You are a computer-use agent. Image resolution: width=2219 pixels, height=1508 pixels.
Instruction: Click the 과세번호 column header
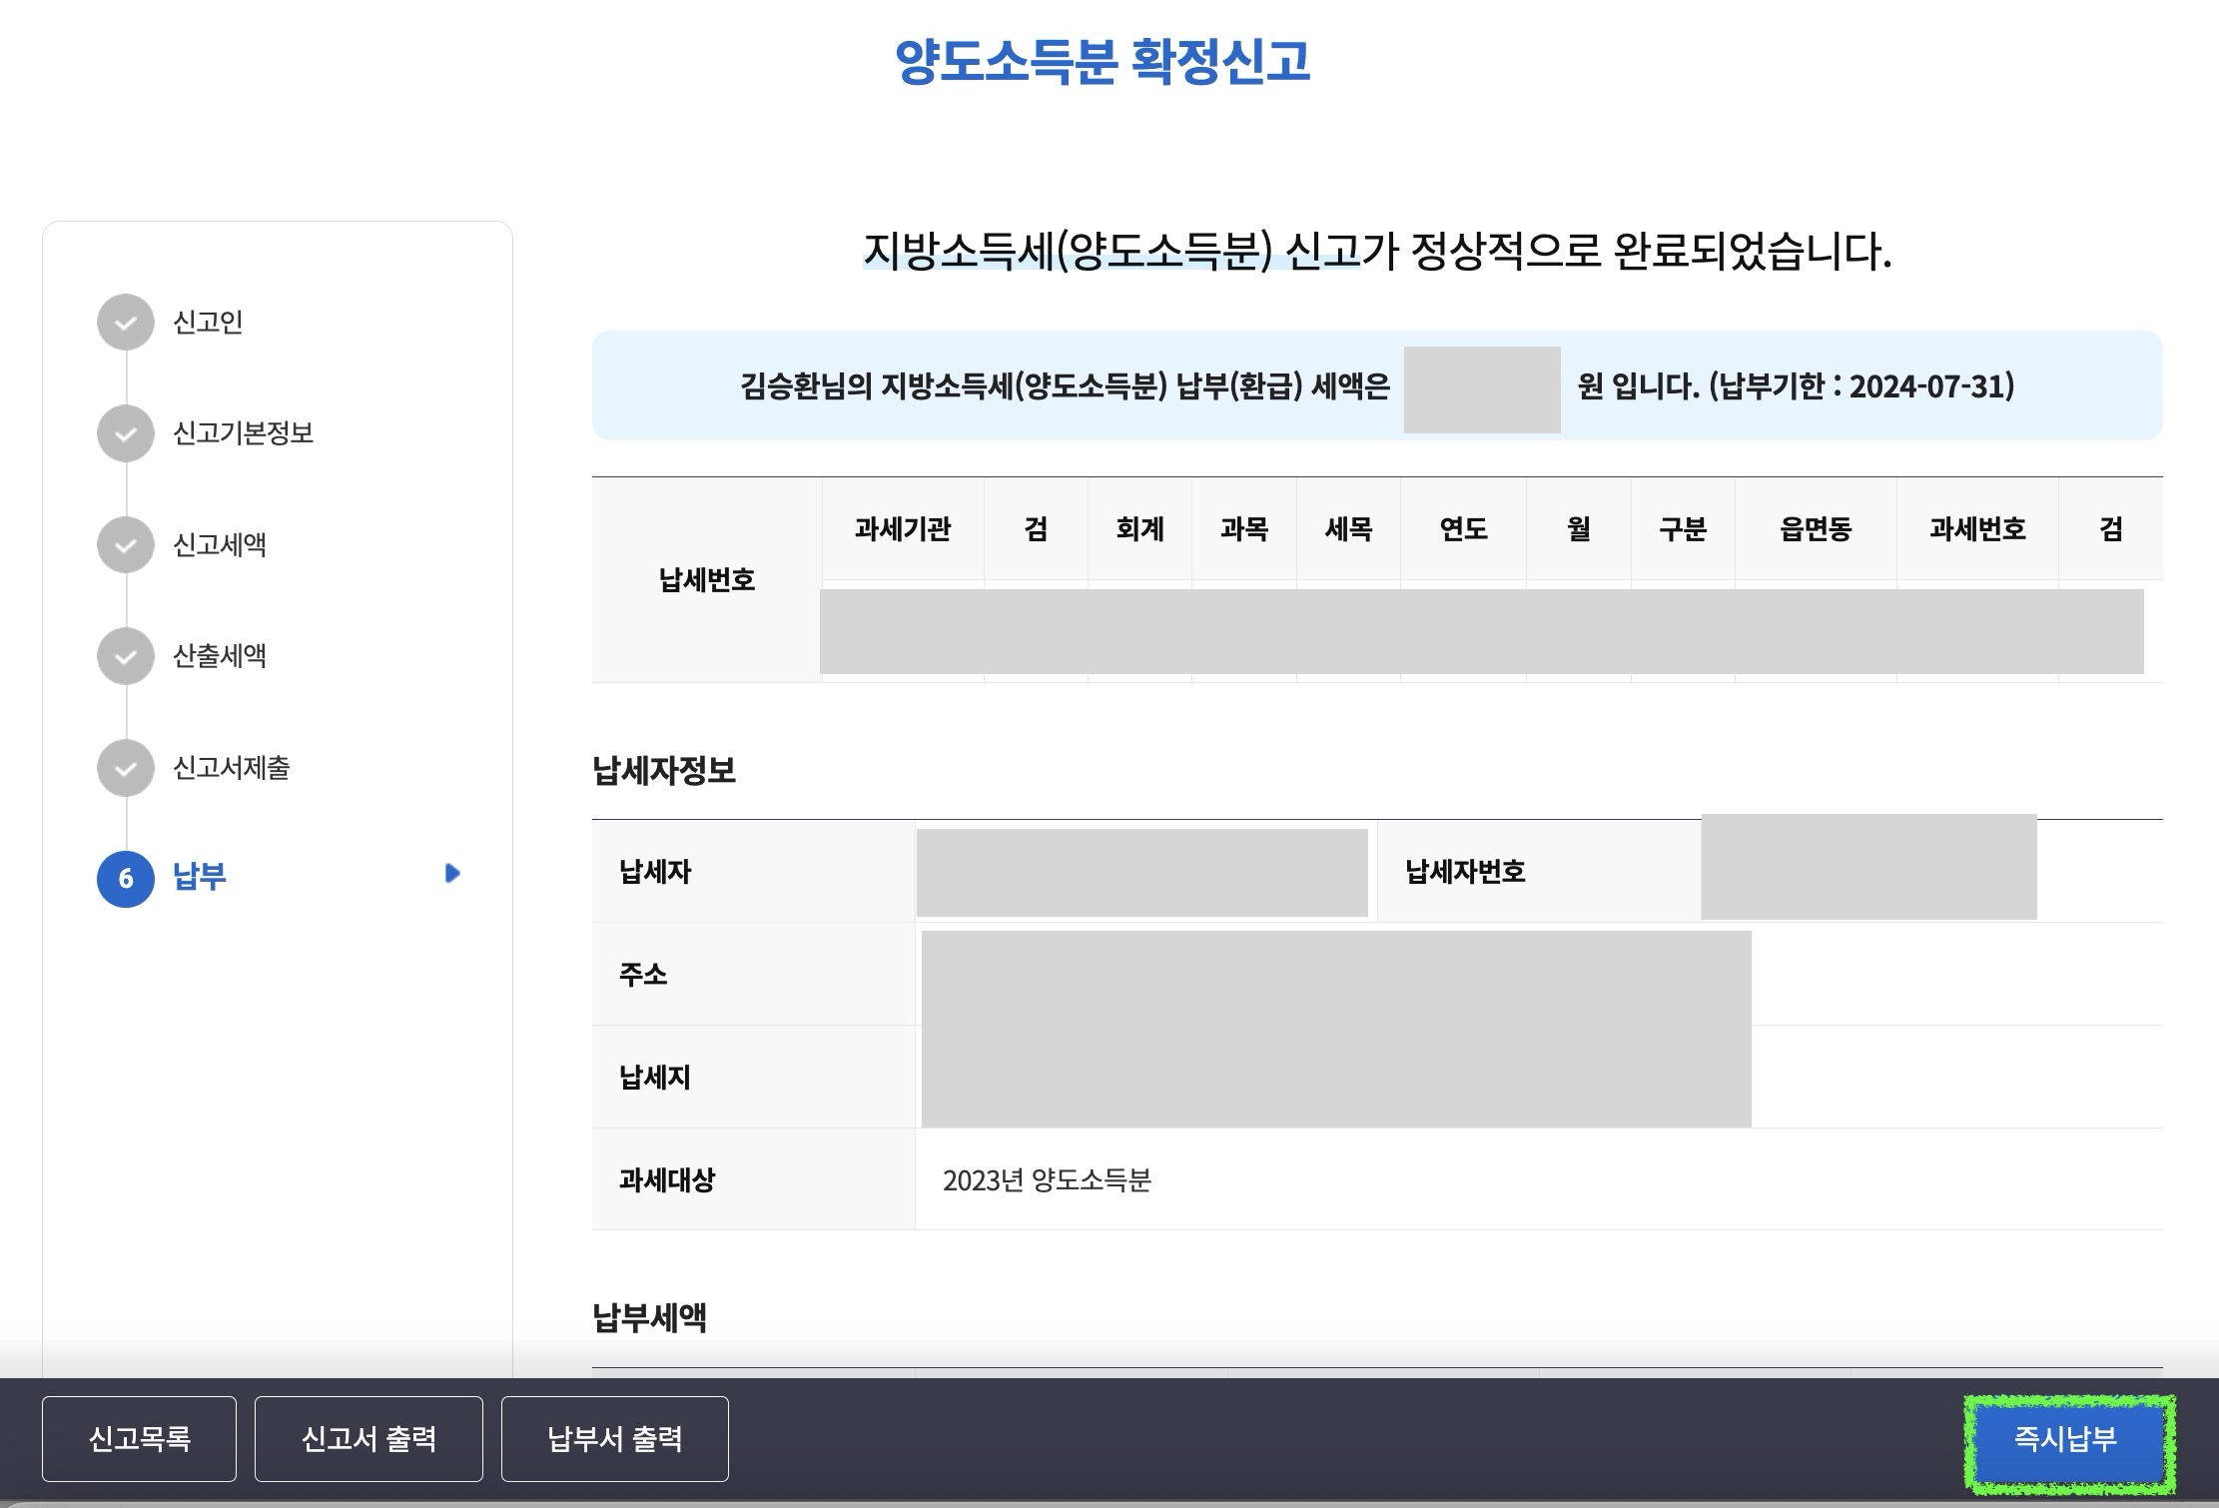(x=1976, y=528)
